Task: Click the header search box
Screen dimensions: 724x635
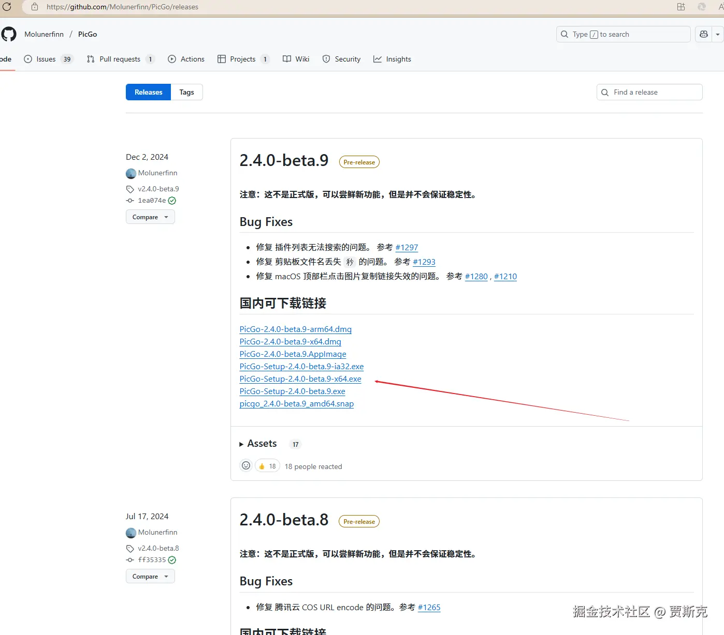Action: [x=623, y=34]
